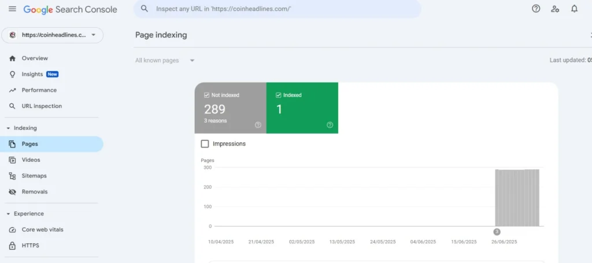Click the Page indexing heading
592x263 pixels.
[x=161, y=35]
